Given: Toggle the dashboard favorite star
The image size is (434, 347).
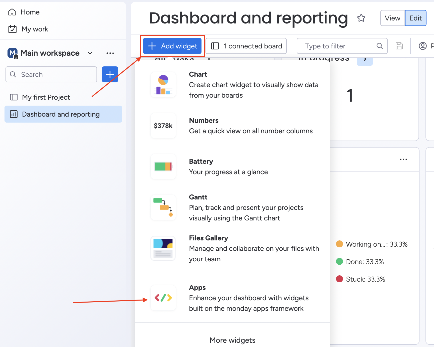Looking at the screenshot, I should [361, 18].
